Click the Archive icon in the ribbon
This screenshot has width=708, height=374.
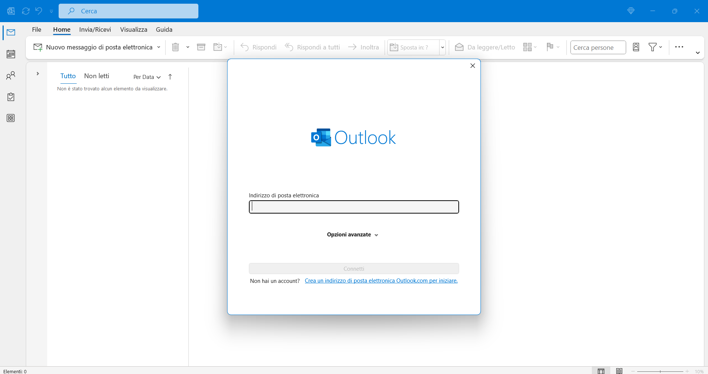click(x=201, y=47)
